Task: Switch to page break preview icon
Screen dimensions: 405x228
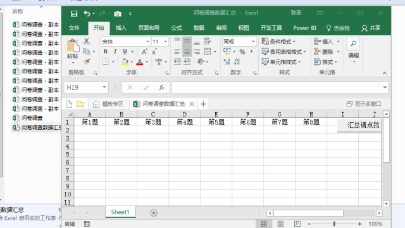Action: pyautogui.click(x=297, y=224)
